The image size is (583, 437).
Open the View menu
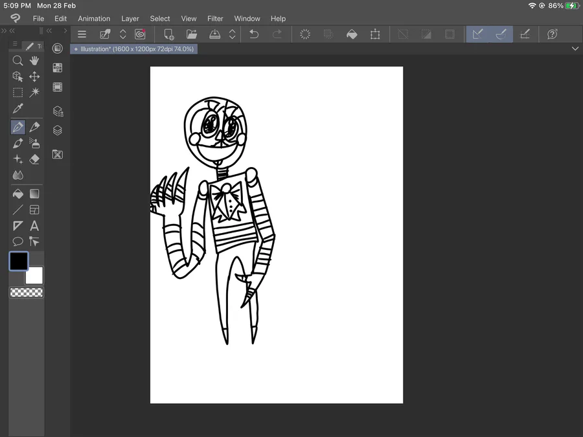point(189,19)
